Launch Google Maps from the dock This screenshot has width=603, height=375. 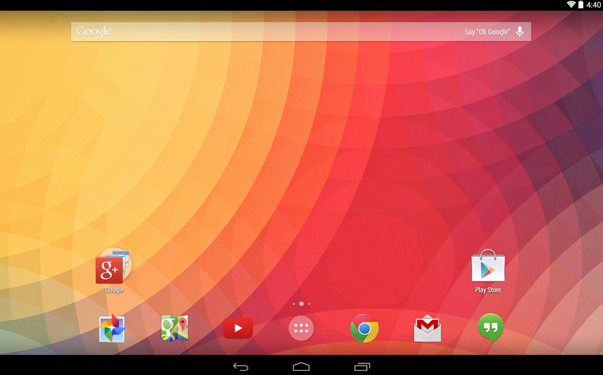click(x=175, y=328)
